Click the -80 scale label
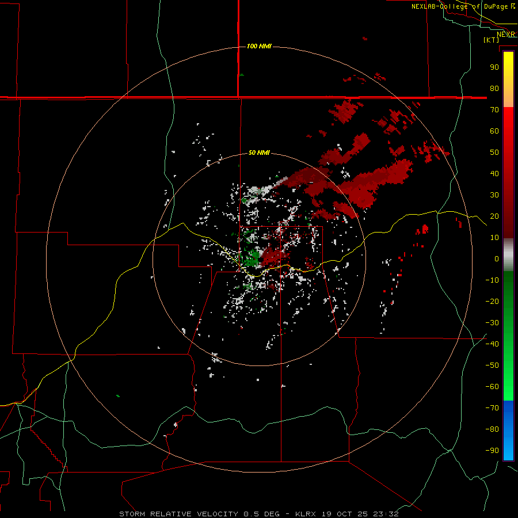 (x=492, y=429)
